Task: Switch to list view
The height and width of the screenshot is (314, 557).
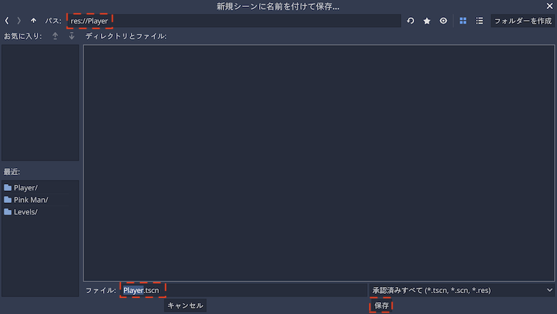Action: click(x=480, y=21)
